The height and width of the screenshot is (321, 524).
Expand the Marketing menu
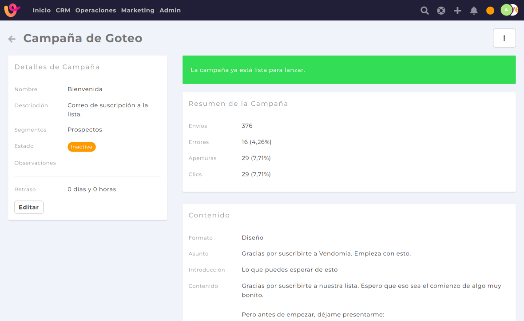coord(138,10)
